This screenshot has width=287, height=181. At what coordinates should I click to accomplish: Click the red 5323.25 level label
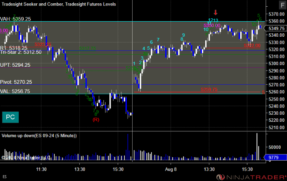point(43,45)
